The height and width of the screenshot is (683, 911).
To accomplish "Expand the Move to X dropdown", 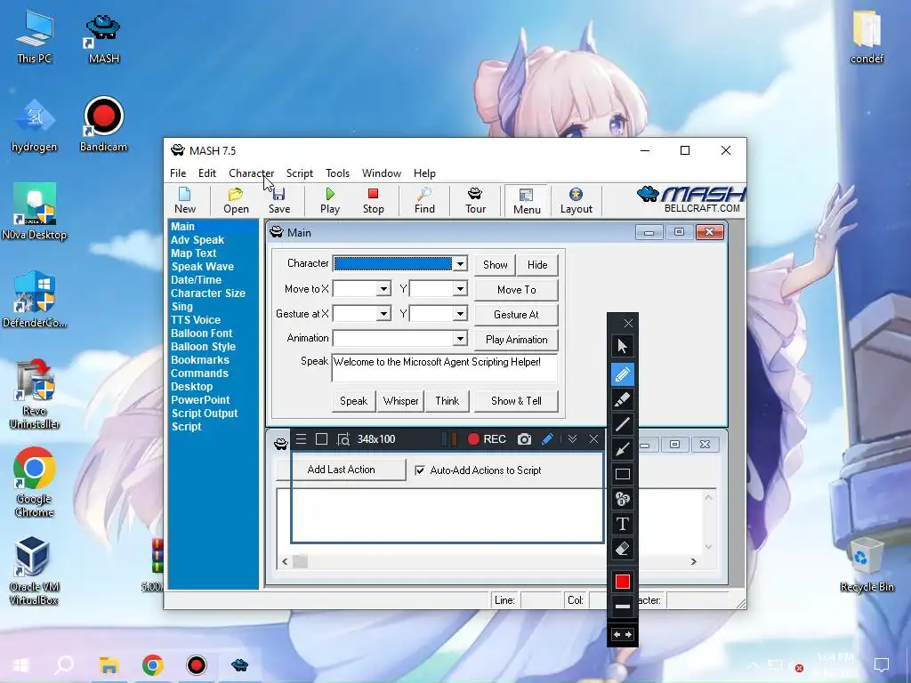I will click(x=383, y=289).
